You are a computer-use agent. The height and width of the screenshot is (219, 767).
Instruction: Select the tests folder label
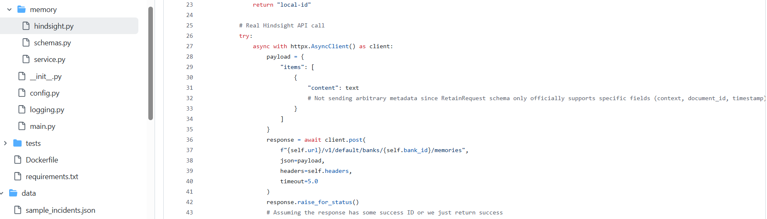tap(33, 143)
